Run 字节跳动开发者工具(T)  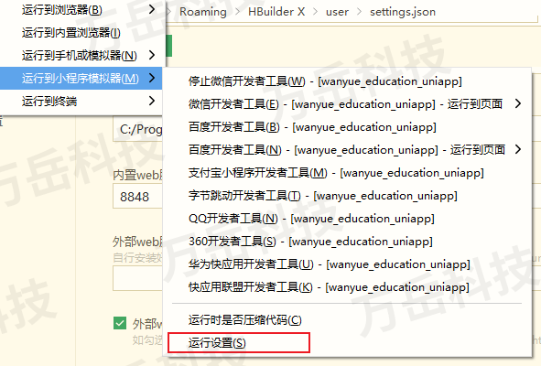(x=347, y=196)
